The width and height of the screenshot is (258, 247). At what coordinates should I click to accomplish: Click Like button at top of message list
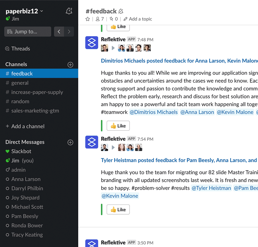[118, 27]
